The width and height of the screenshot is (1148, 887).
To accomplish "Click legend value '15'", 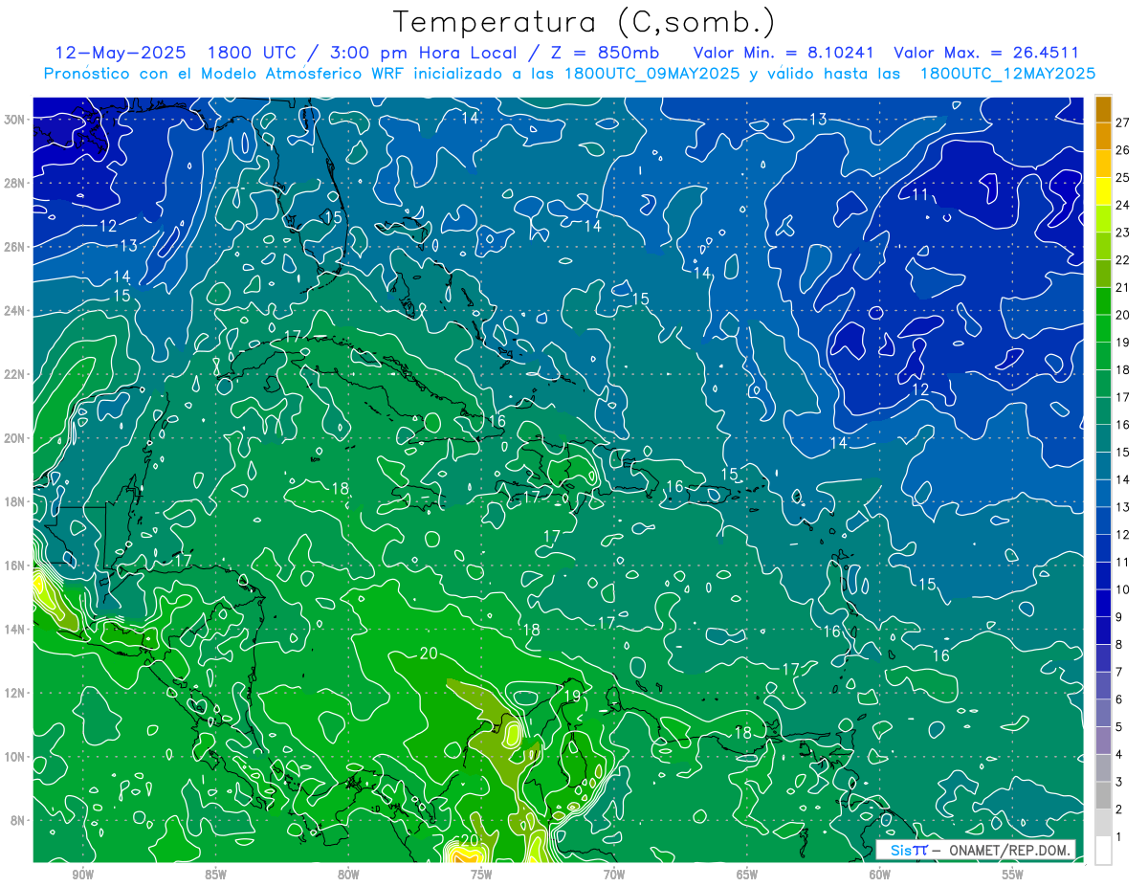I will pyautogui.click(x=1122, y=452).
